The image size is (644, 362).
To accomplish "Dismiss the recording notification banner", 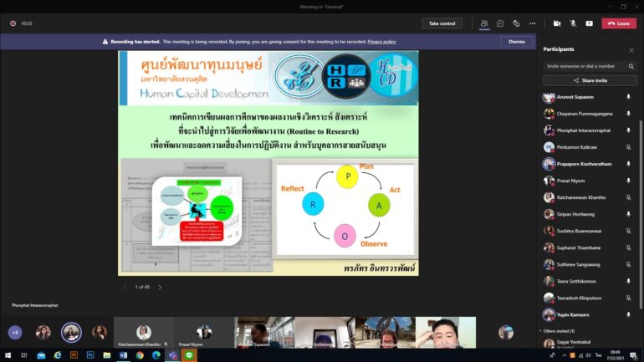I will tap(517, 42).
